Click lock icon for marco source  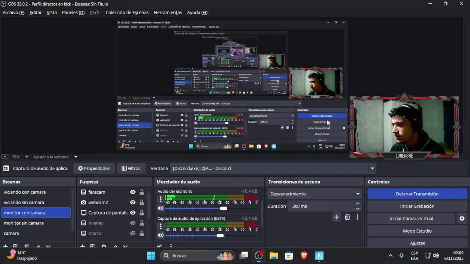(141, 233)
